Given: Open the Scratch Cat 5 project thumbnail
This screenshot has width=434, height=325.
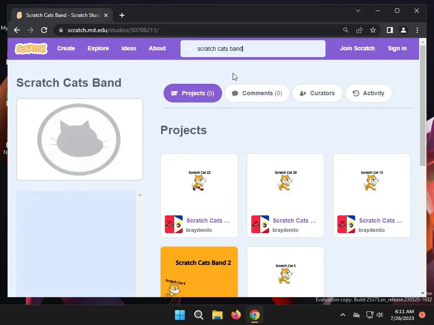Looking at the screenshot, I should (285, 272).
